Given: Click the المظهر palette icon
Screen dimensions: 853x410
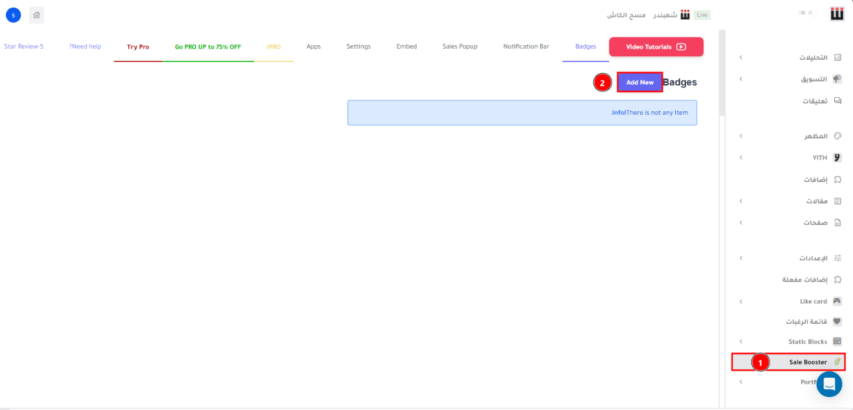Looking at the screenshot, I should pyautogui.click(x=837, y=136).
